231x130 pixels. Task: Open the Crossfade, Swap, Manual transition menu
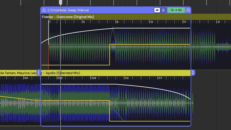(x=68, y=10)
